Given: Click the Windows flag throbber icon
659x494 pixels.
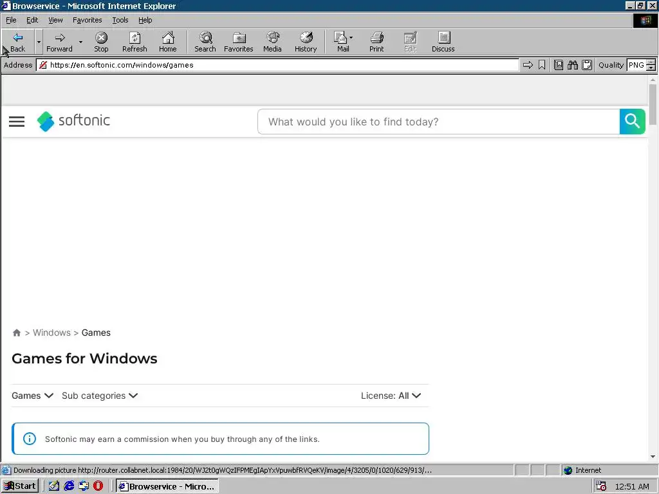Looking at the screenshot, I should tap(645, 20).
